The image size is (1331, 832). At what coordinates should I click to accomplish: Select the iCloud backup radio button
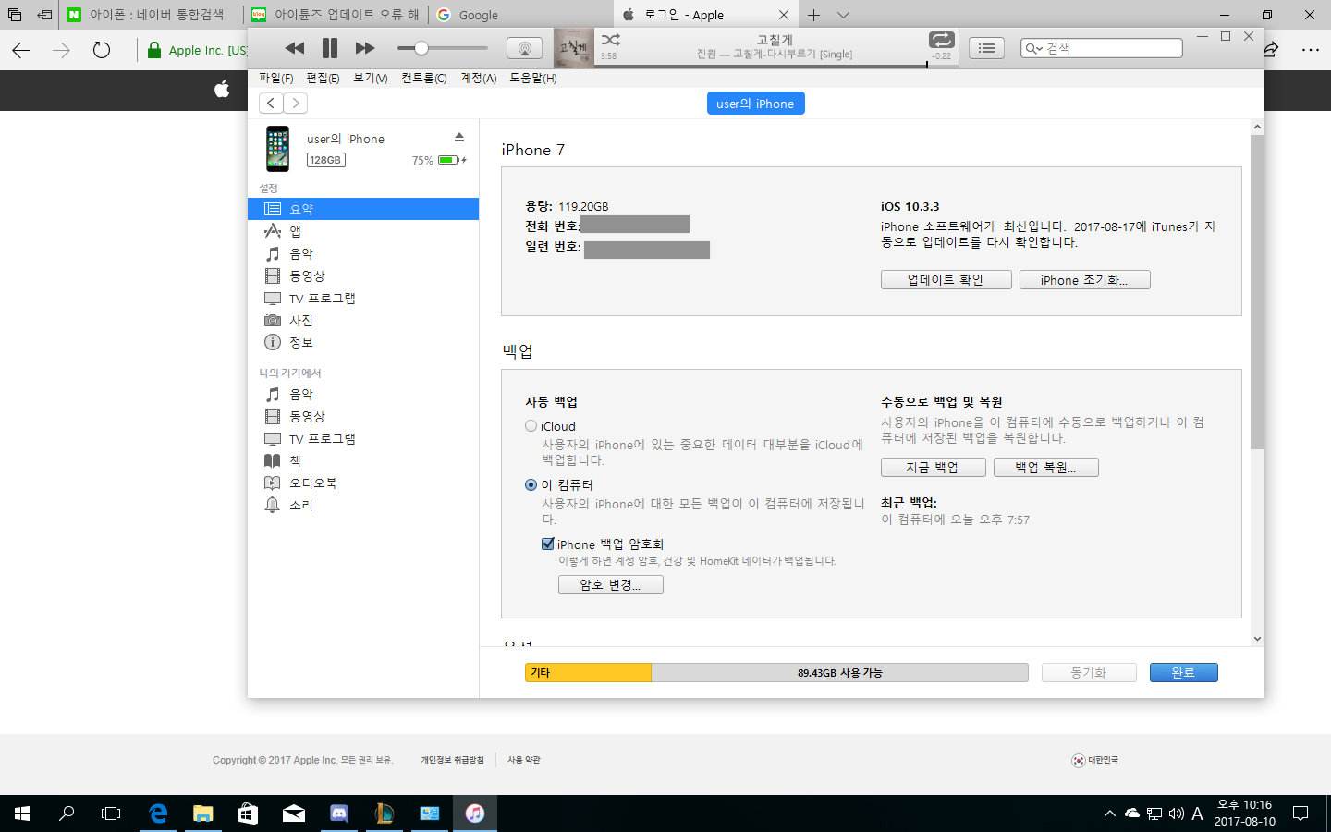(x=531, y=426)
